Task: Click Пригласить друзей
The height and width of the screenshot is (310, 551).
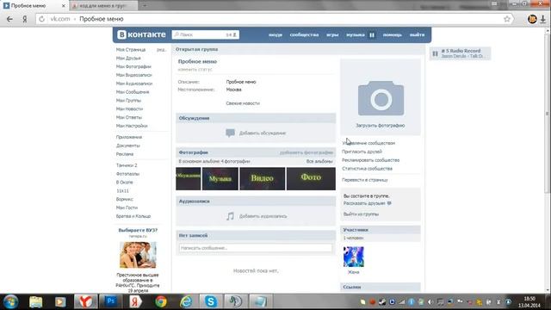Action: coord(362,152)
